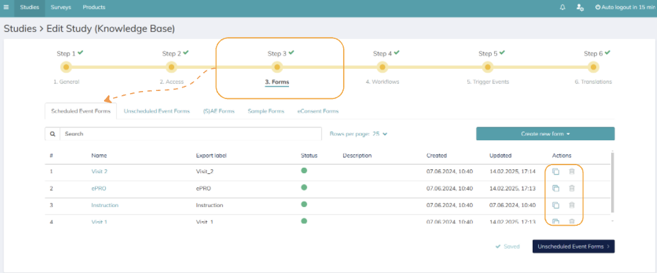657x273 pixels.
Task: Open the Visit 2 form link
Action: [x=99, y=171]
